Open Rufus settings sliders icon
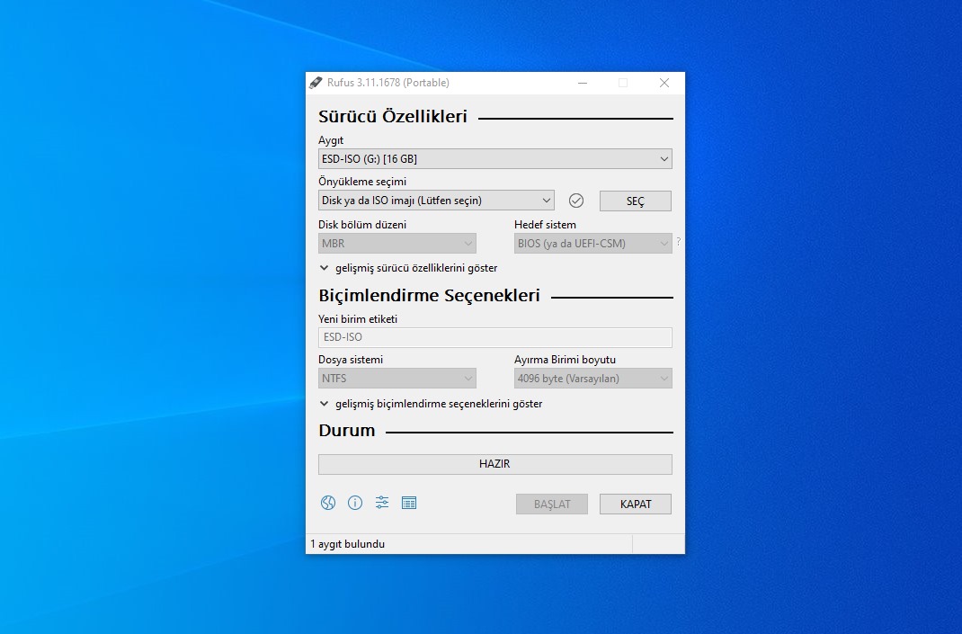This screenshot has height=634, width=962. [382, 504]
